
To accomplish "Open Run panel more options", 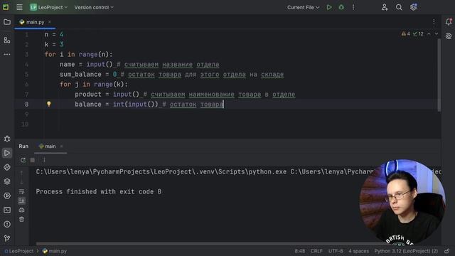I will point(44,160).
